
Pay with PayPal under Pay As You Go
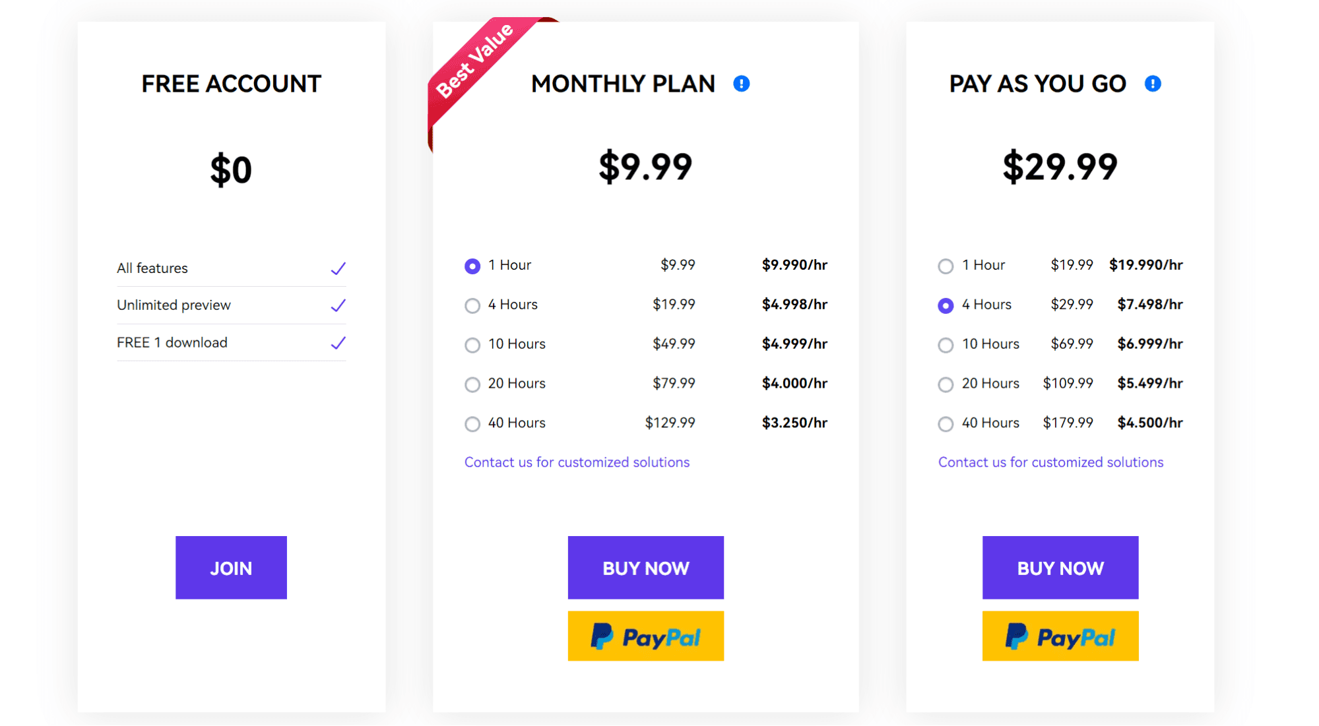click(x=1060, y=636)
